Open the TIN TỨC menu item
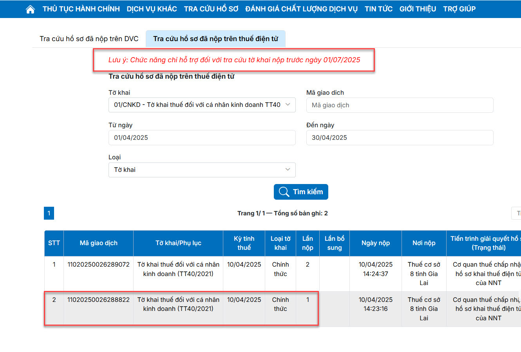 (378, 9)
